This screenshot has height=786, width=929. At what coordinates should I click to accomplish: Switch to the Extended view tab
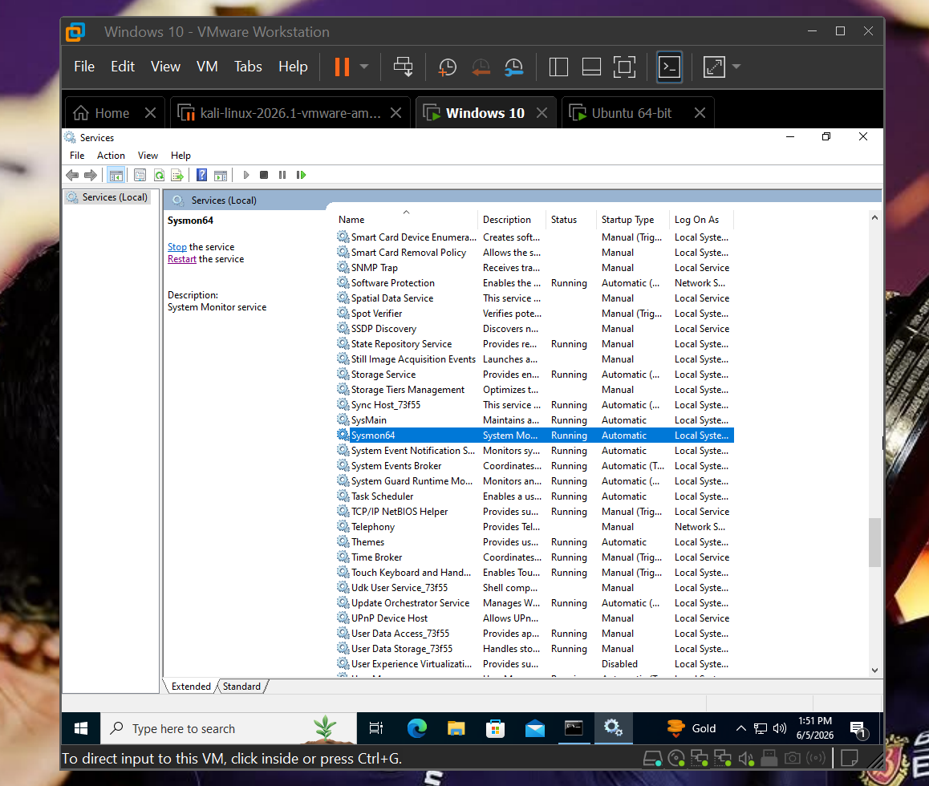191,687
